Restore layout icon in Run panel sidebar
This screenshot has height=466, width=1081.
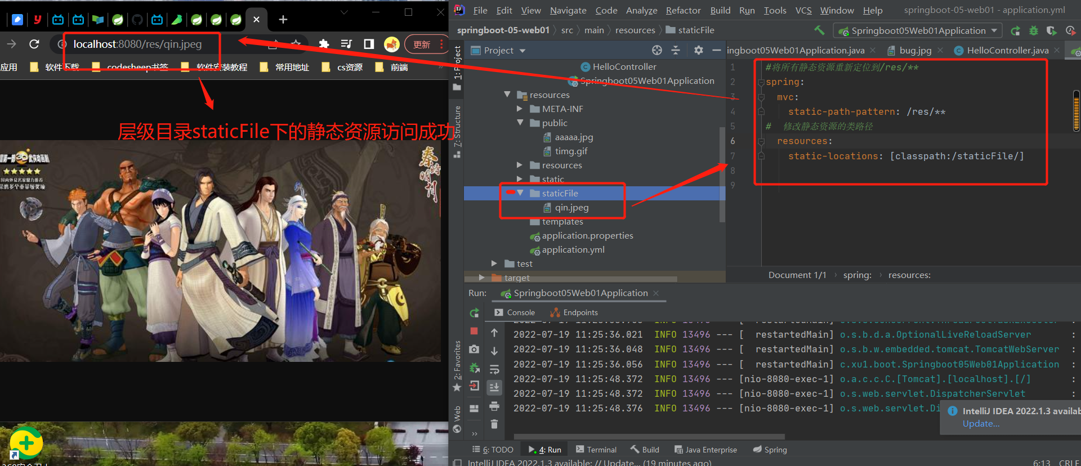[474, 408]
